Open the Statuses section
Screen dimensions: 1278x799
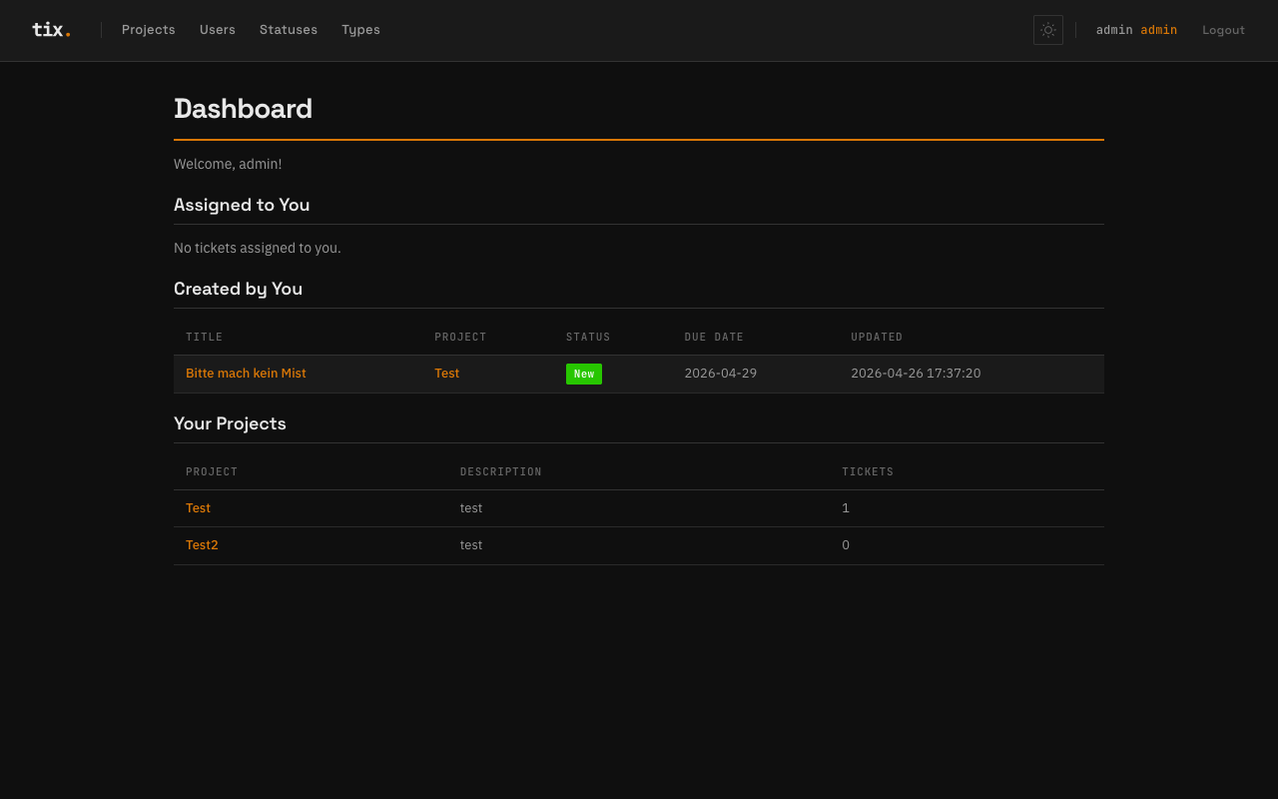[289, 30]
